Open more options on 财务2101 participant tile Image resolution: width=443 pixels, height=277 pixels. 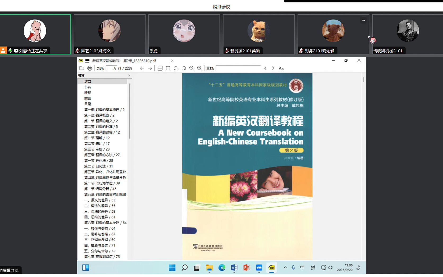(363, 20)
